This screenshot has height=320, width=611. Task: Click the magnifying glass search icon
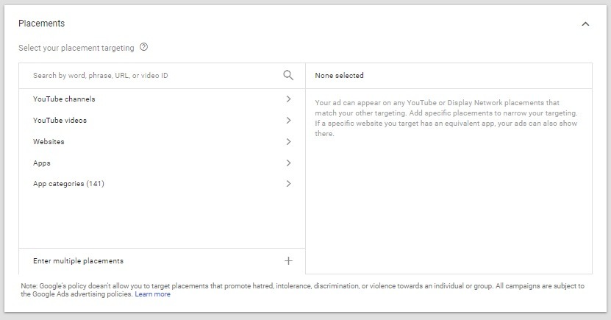(288, 75)
